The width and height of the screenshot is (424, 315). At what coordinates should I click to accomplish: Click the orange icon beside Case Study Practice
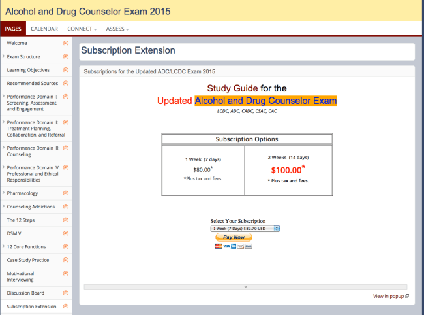[65, 260]
